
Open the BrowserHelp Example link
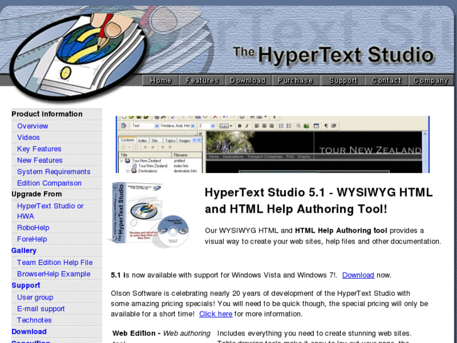pos(53,274)
